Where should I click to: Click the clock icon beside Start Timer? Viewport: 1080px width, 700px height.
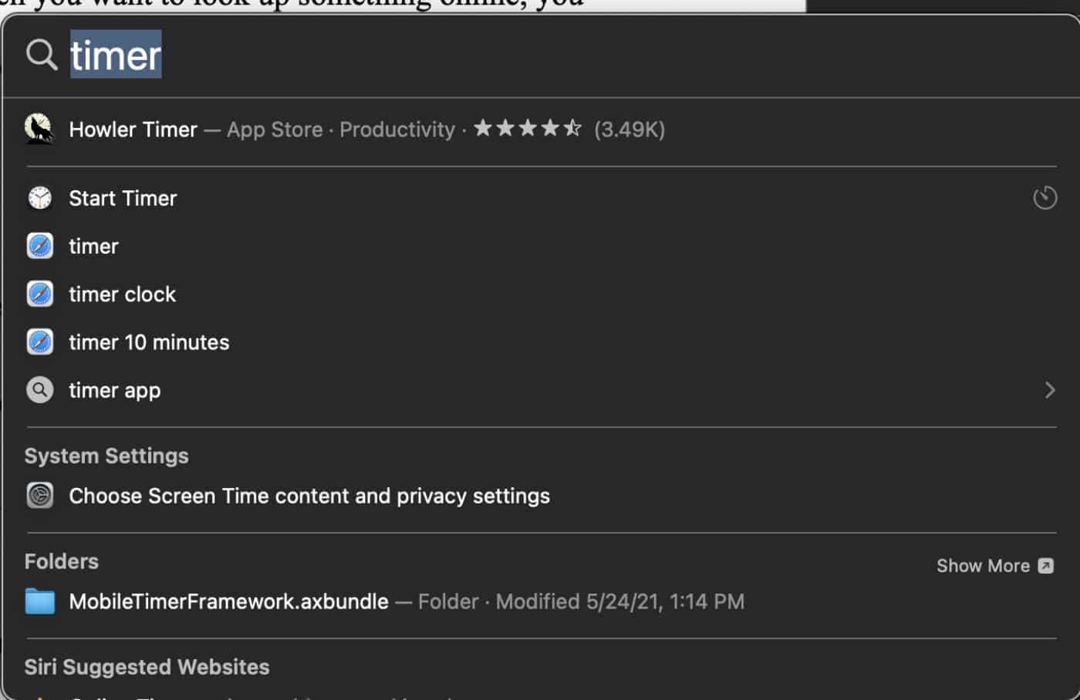(x=39, y=198)
